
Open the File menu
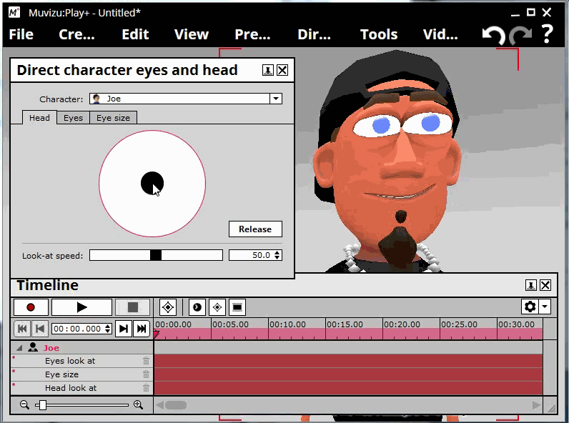pos(21,34)
